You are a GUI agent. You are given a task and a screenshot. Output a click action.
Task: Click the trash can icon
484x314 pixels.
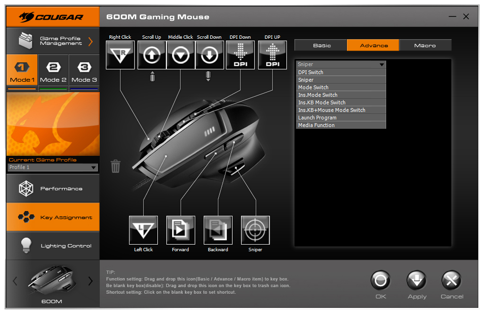click(x=115, y=166)
